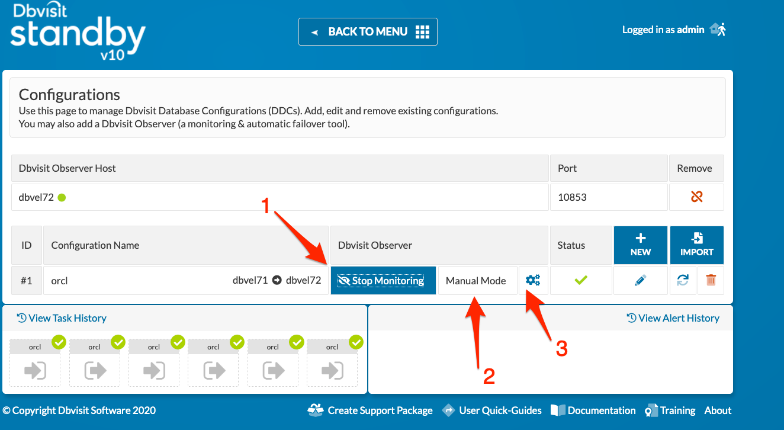Click the ID column header
The height and width of the screenshot is (430, 784).
[27, 245]
